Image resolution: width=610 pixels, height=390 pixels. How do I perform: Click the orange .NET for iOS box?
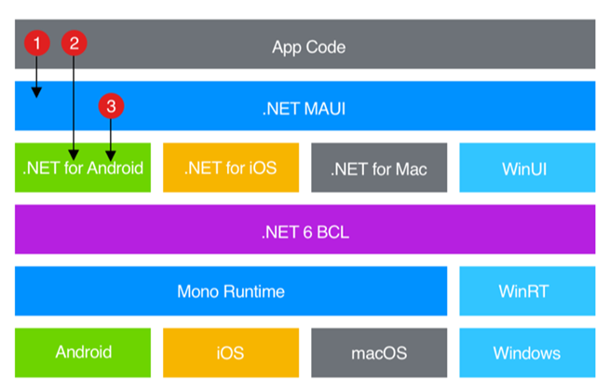(230, 168)
